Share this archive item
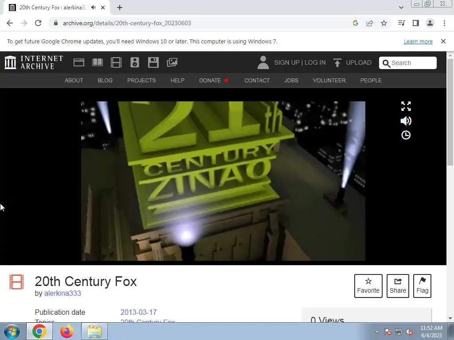The height and width of the screenshot is (340, 454). coord(398,286)
